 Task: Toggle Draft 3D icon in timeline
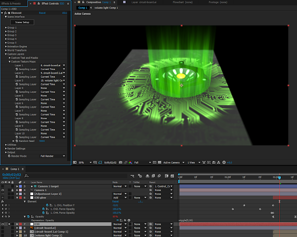coord(140,176)
